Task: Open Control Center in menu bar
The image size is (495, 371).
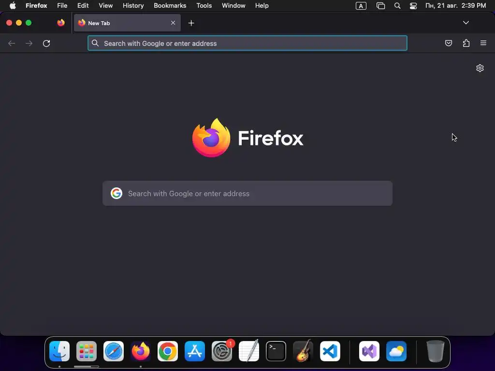Action: pyautogui.click(x=413, y=6)
